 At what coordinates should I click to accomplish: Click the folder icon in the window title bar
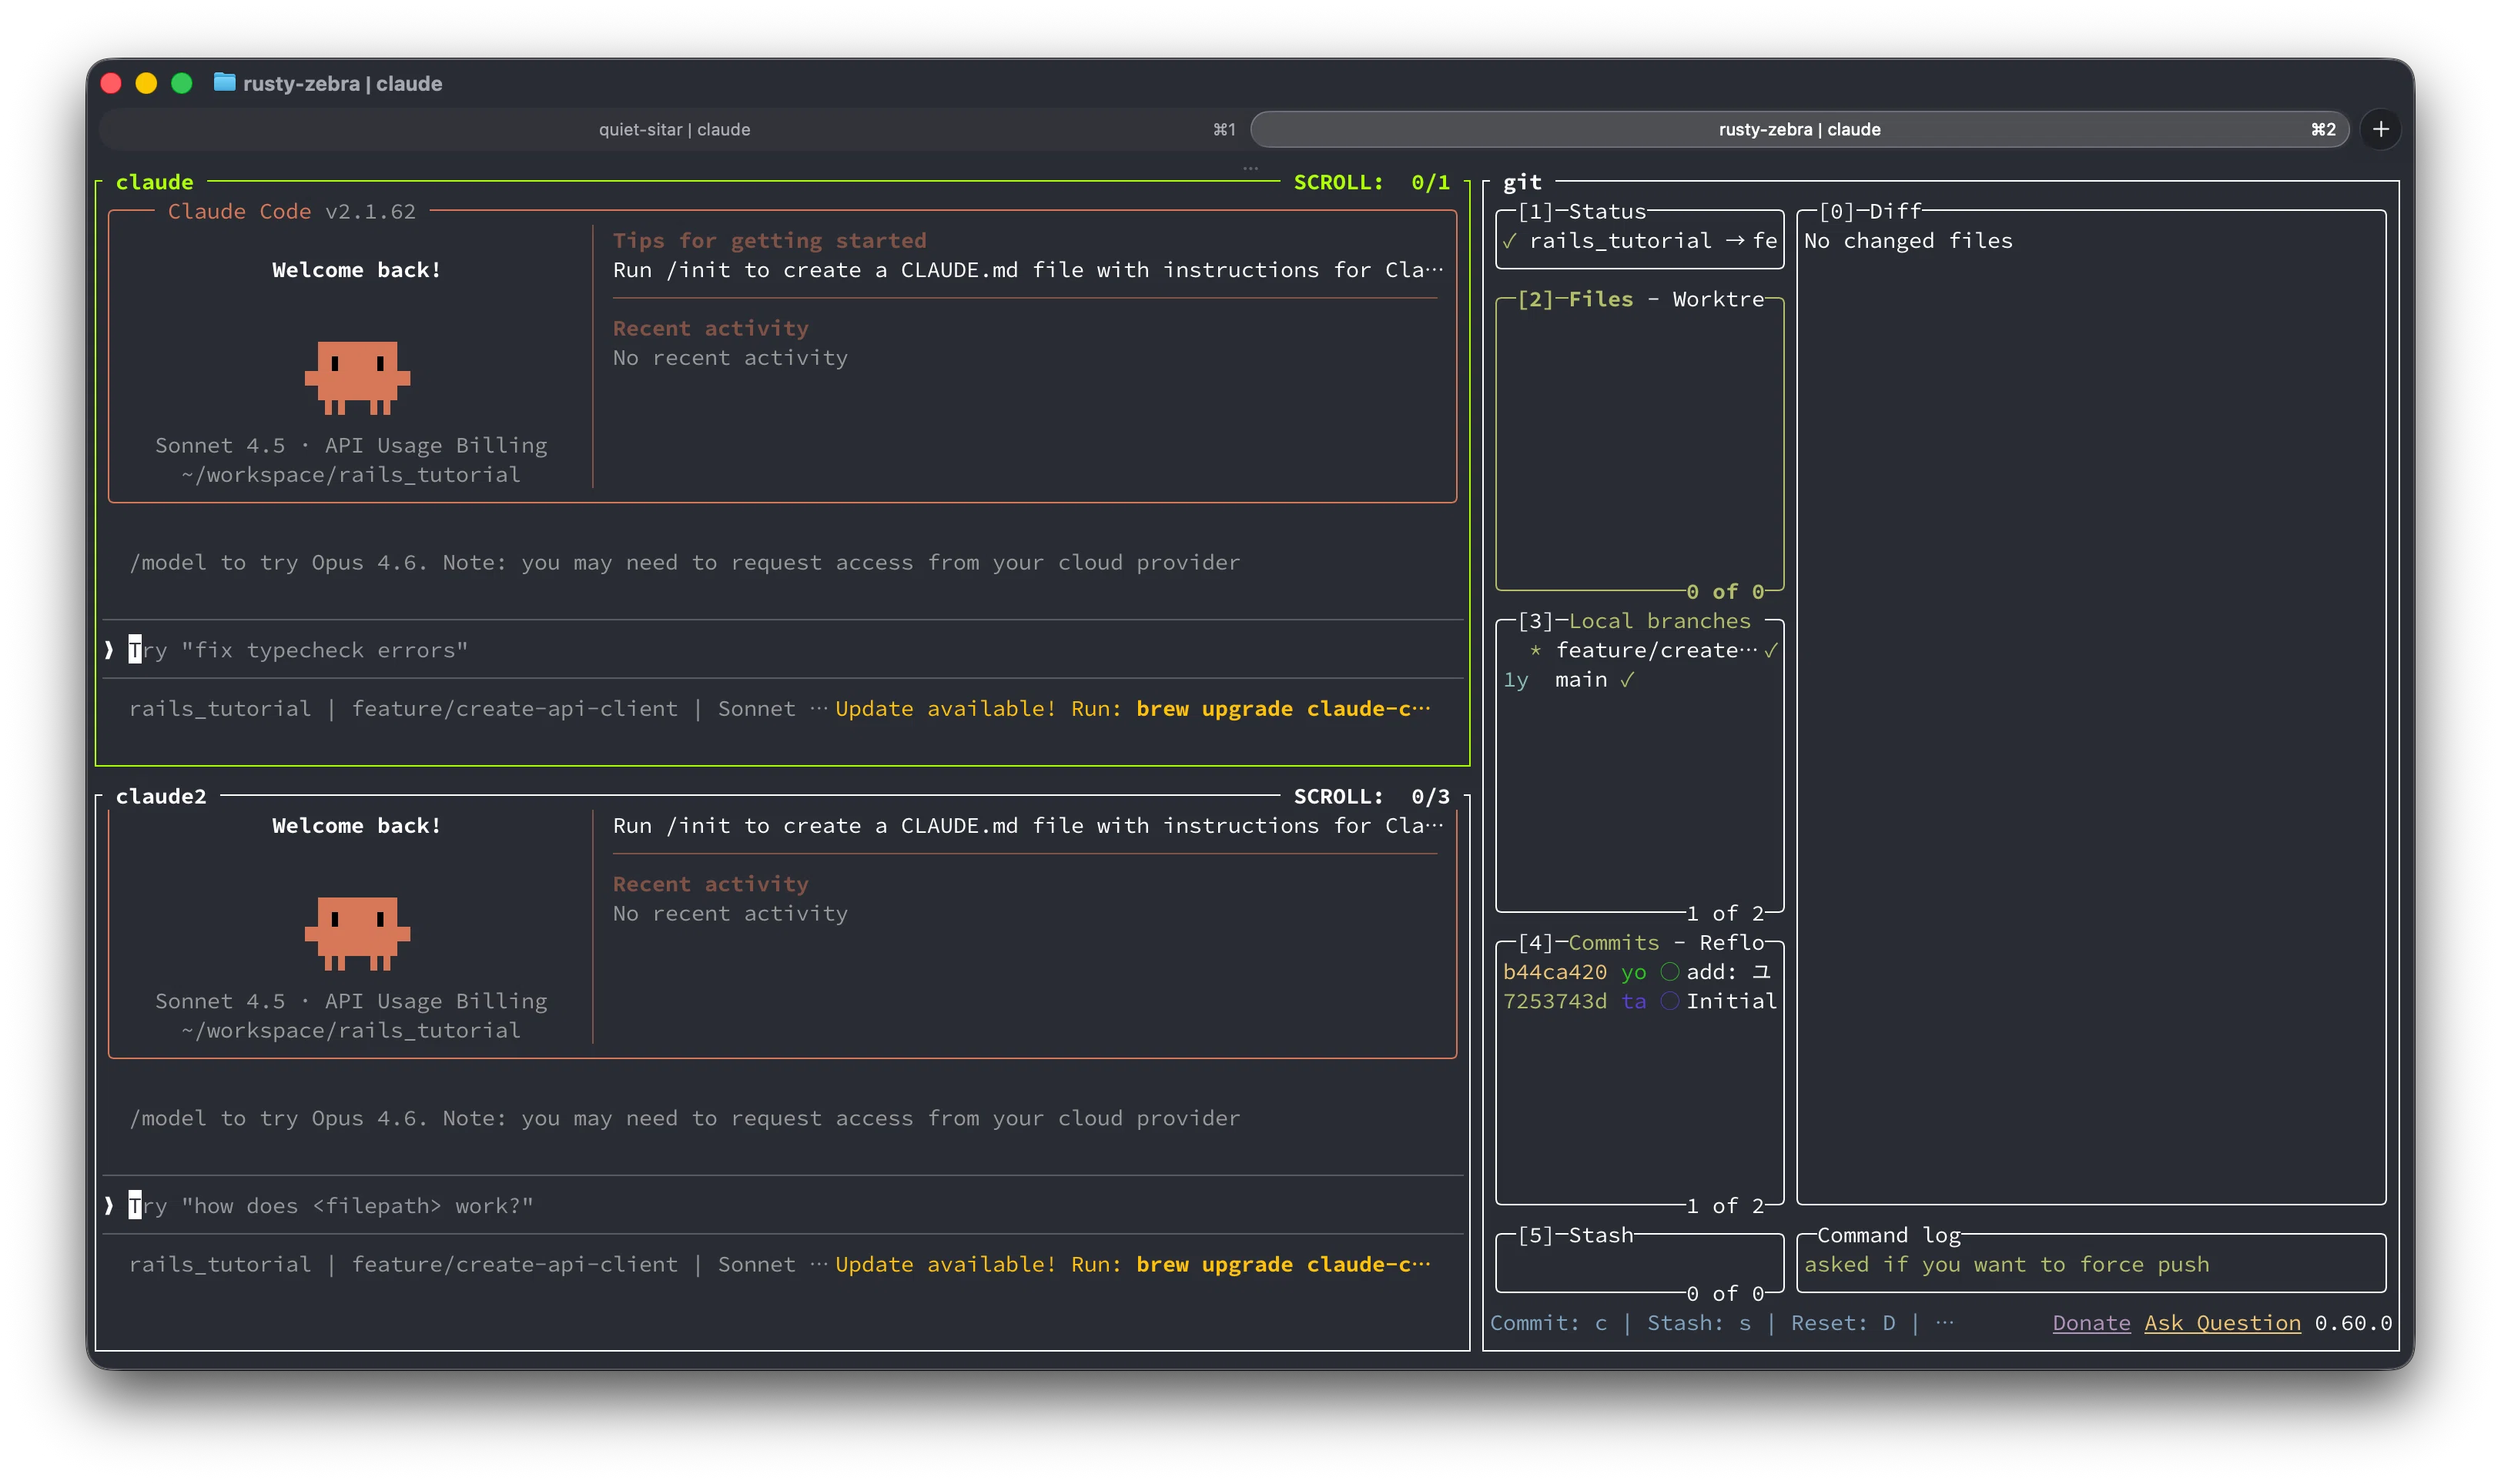[x=224, y=83]
